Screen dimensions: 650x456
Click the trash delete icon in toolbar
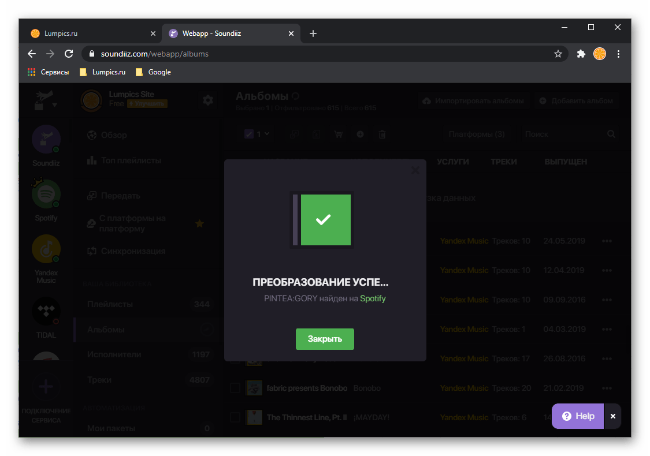(x=382, y=134)
